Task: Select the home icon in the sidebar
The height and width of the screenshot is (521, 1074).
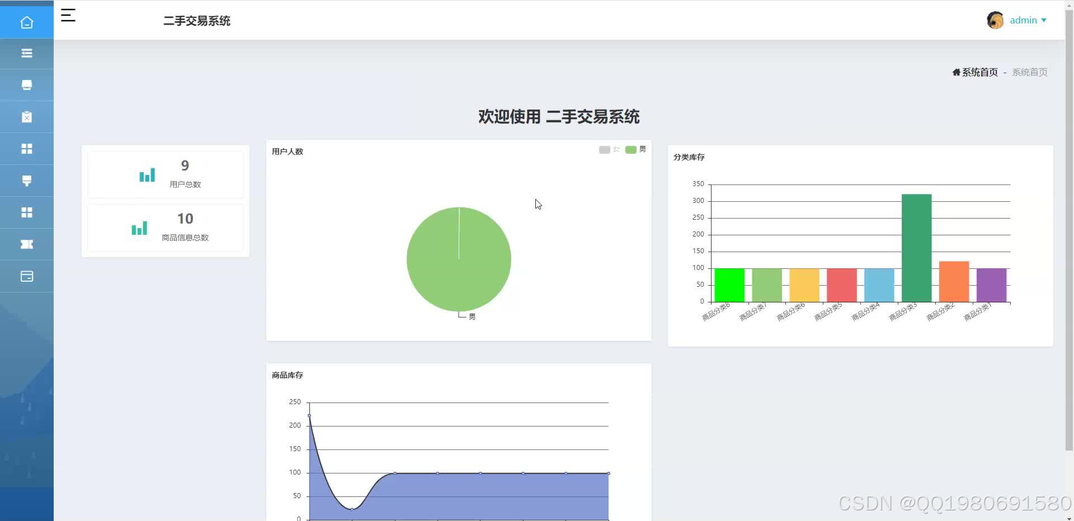Action: (26, 22)
